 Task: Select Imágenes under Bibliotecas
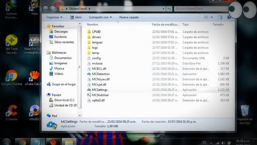[x=58, y=63]
